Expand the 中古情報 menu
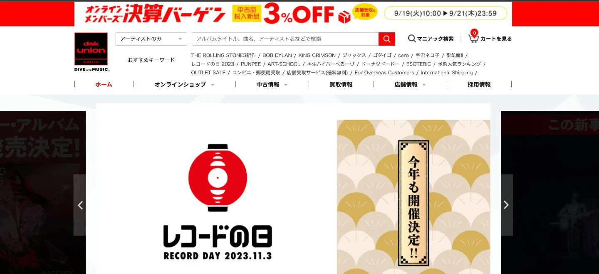599x274 pixels. pos(272,84)
